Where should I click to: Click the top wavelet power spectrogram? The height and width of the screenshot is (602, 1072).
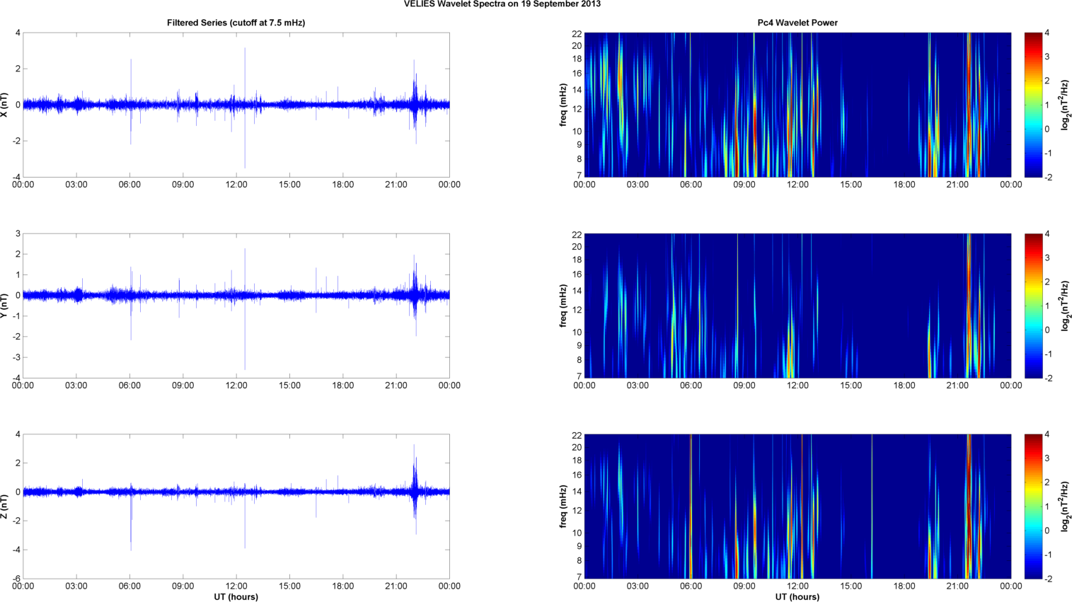(797, 105)
